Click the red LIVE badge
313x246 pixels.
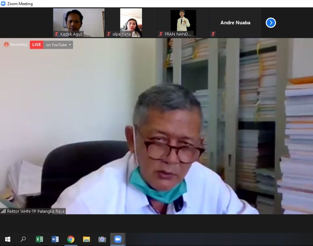[36, 44]
